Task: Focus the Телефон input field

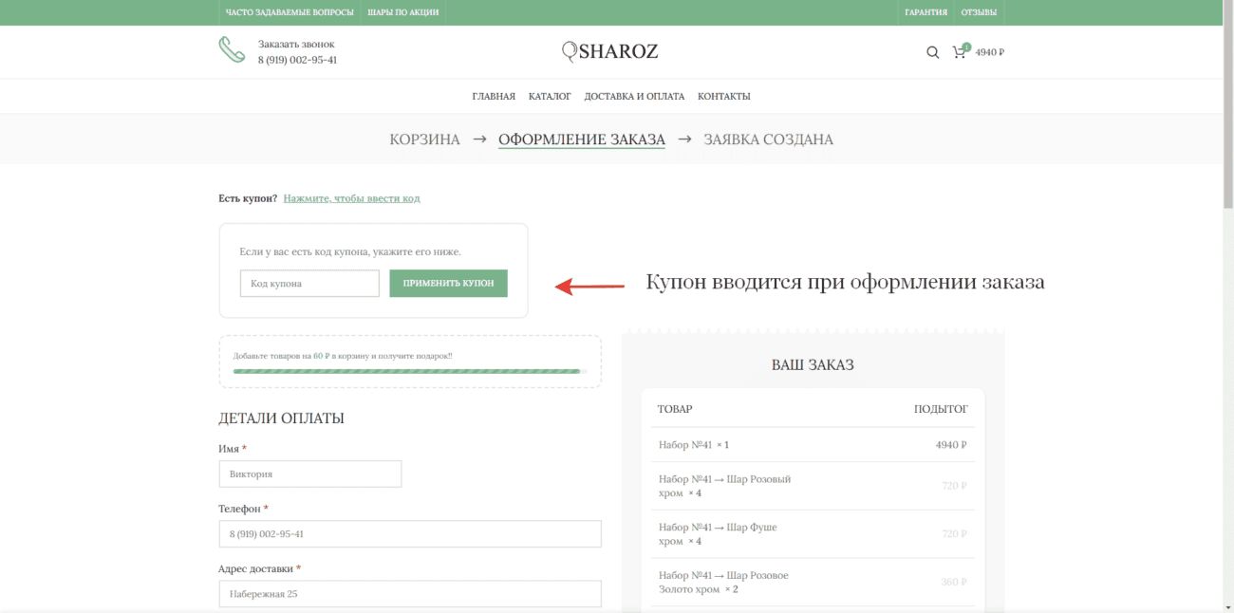Action: point(409,534)
